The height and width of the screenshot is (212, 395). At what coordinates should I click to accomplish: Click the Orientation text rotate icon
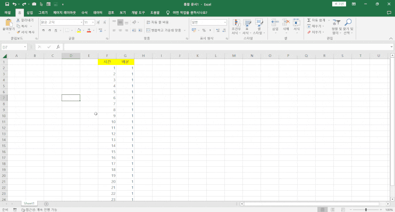[x=135, y=22]
